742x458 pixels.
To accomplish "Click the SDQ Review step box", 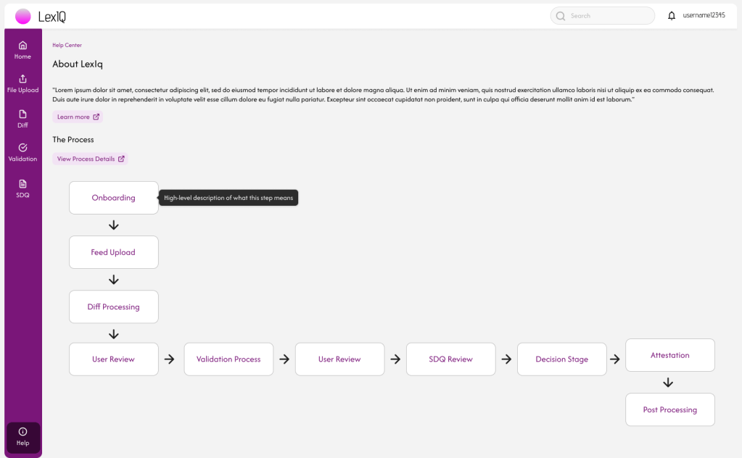I will [x=450, y=359].
